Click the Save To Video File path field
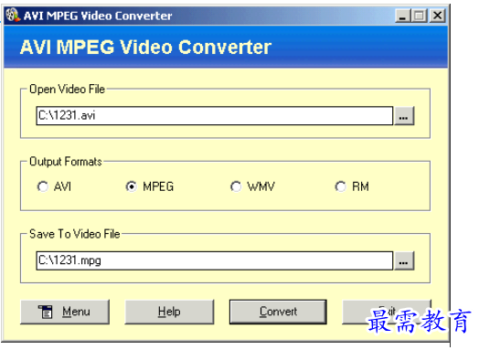Image resolution: width=479 pixels, height=350 pixels. pyautogui.click(x=215, y=260)
